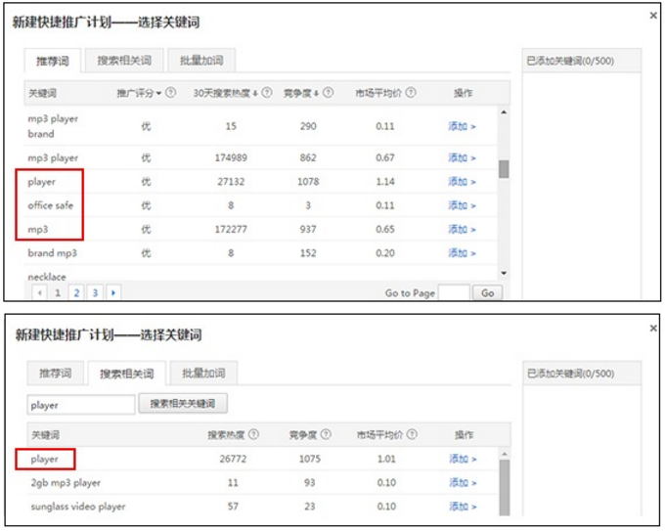The width and height of the screenshot is (665, 531).
Task: Click help icon beside 推广评分 column header
Action: [x=171, y=93]
